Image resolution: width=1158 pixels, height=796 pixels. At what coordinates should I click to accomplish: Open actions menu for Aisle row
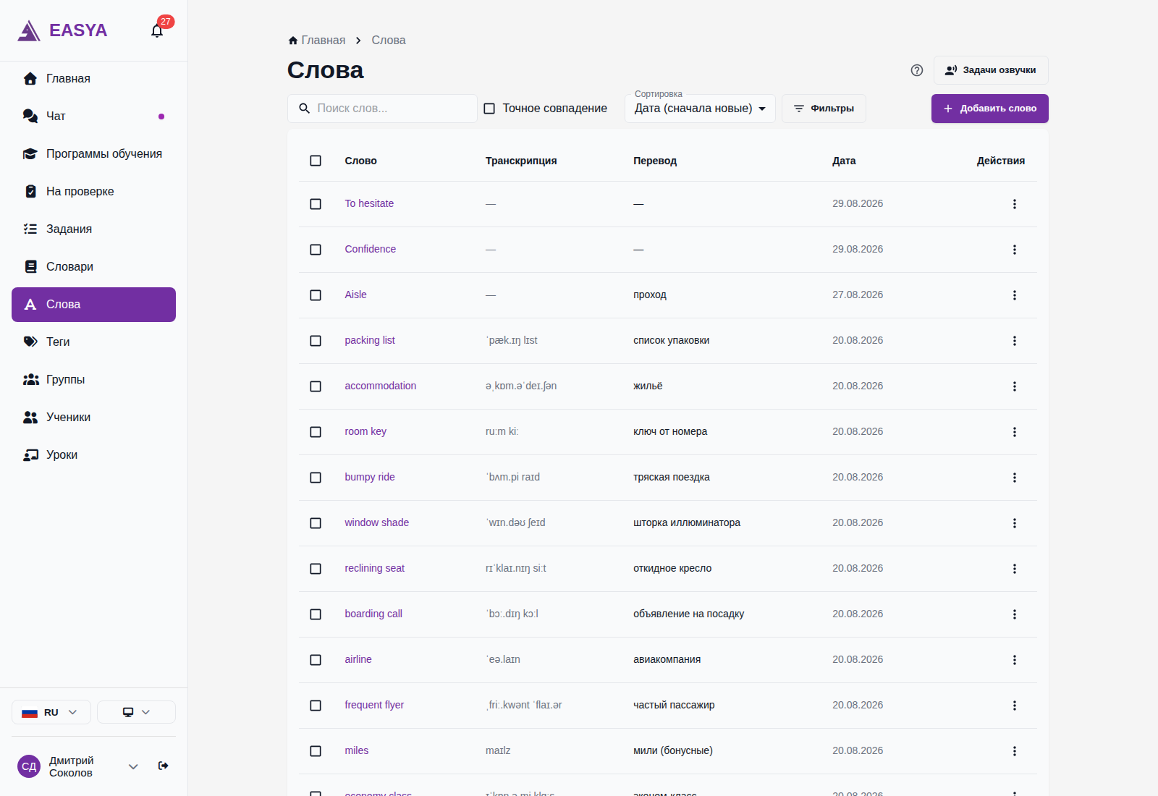point(1015,295)
